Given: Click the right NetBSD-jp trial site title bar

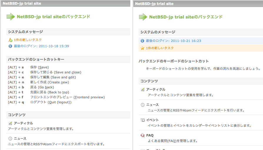Looking at the screenshot, I should point(198,4).
